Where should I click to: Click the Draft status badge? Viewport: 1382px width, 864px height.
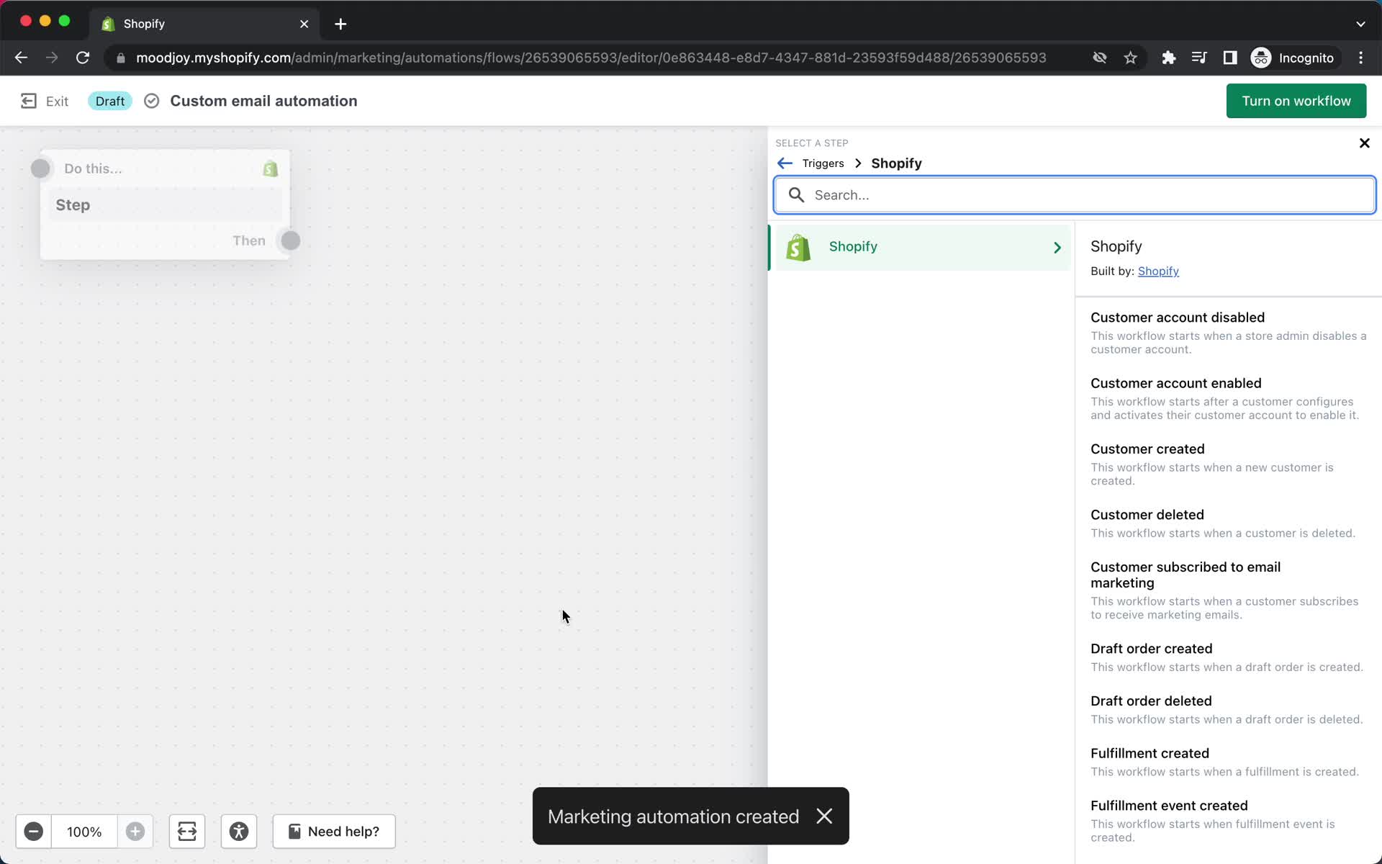coord(109,101)
